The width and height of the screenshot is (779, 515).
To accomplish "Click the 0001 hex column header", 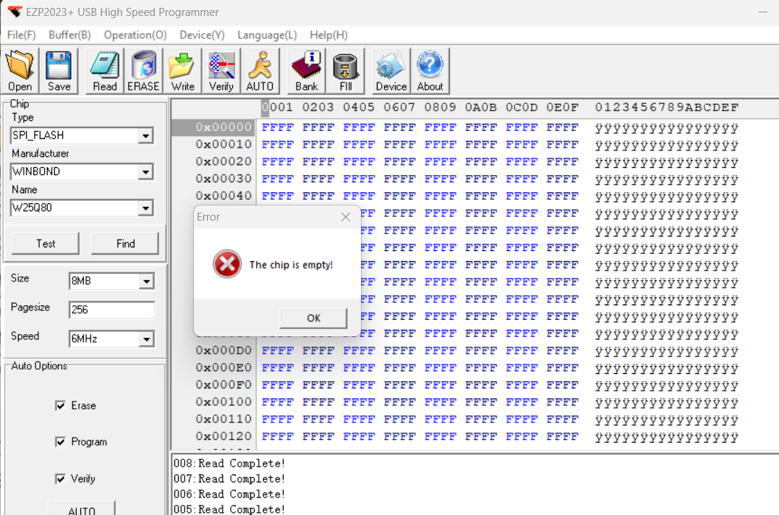I will point(278,108).
